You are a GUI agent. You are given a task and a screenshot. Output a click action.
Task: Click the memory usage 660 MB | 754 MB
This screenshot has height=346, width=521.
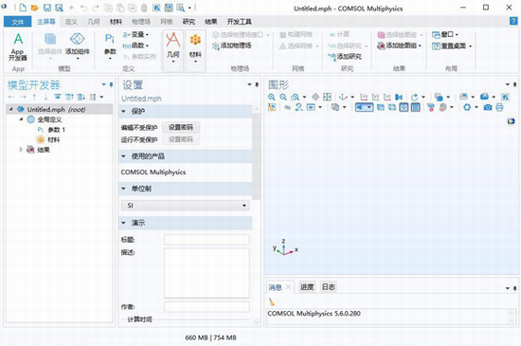click(x=210, y=337)
